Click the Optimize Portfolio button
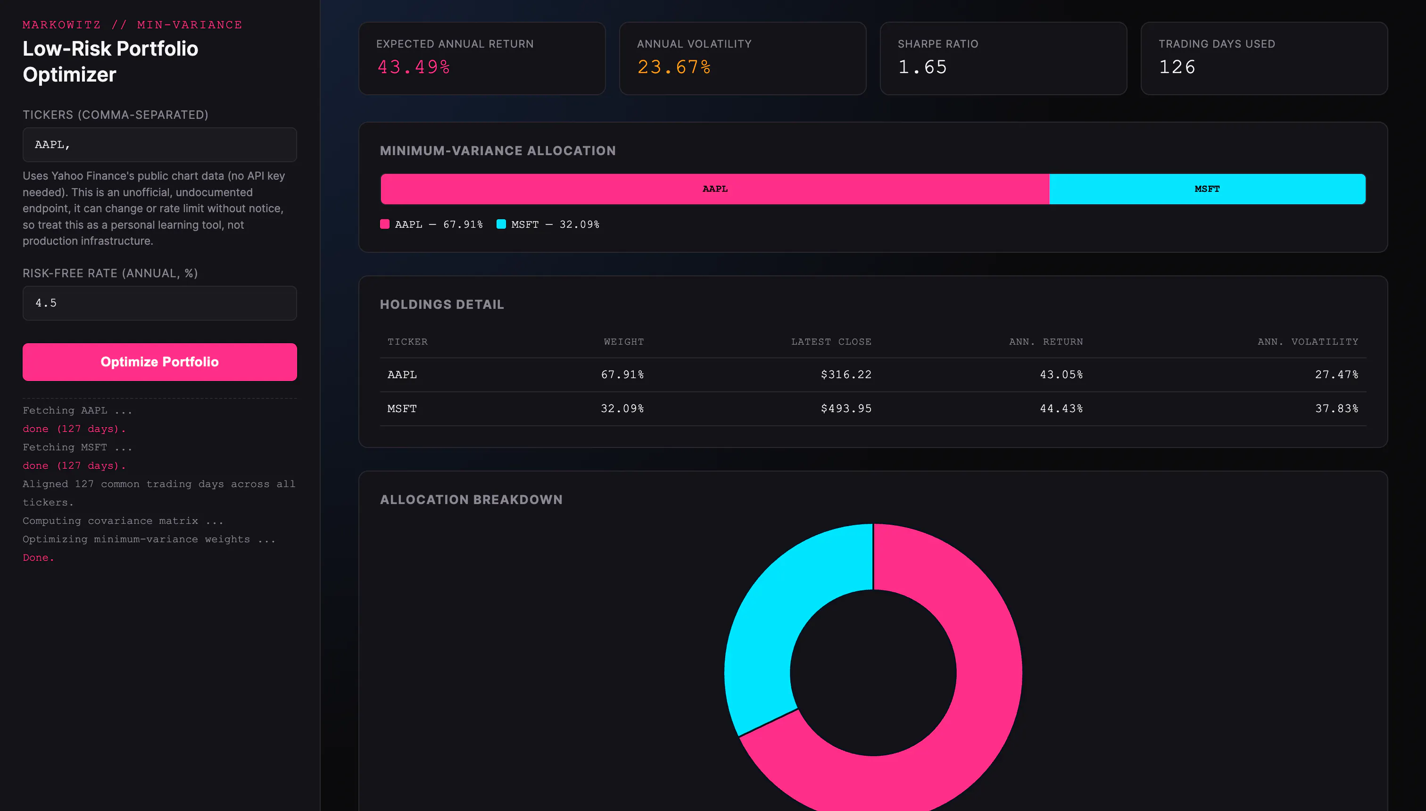1426x811 pixels. click(x=159, y=362)
